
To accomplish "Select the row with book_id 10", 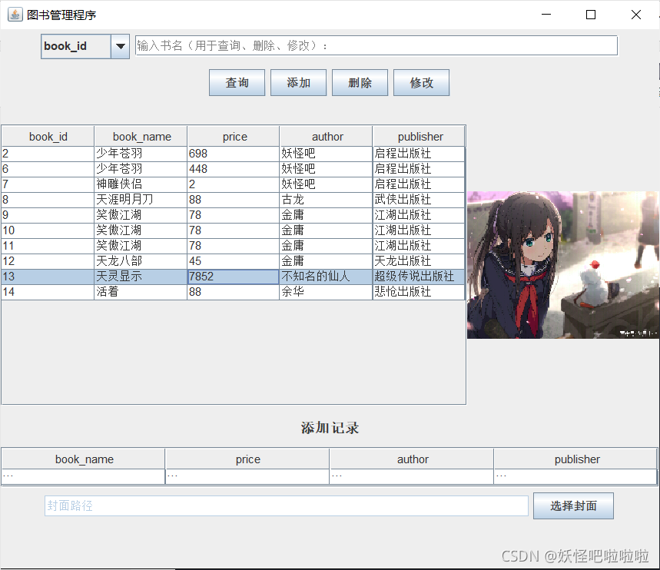I will (x=233, y=230).
